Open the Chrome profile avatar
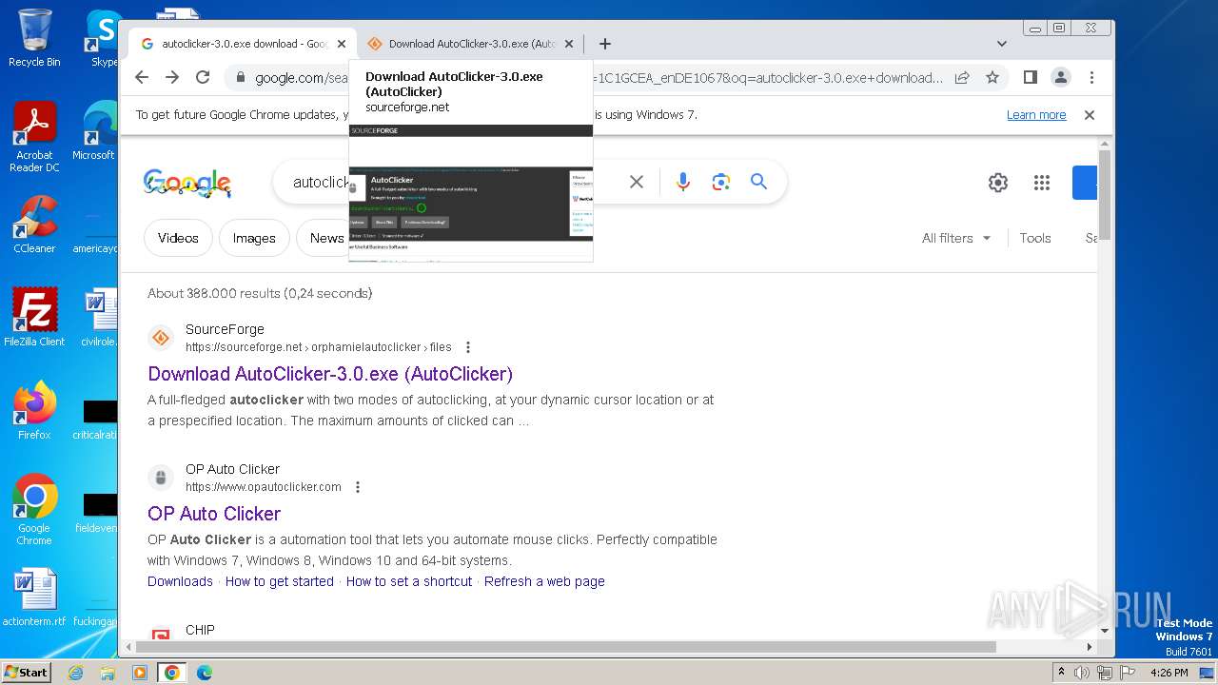The image size is (1218, 685). (x=1061, y=77)
